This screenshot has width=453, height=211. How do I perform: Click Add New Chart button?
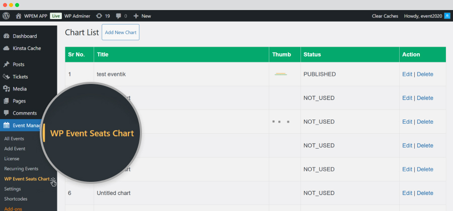click(x=120, y=32)
